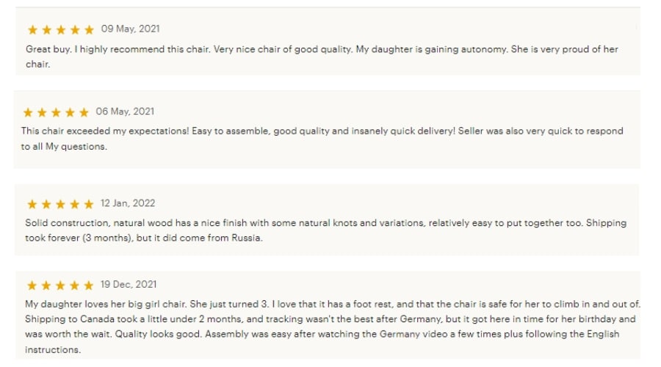Tap fifth star of the 12 Jan, 2022 review
The image size is (661, 367).
point(88,204)
